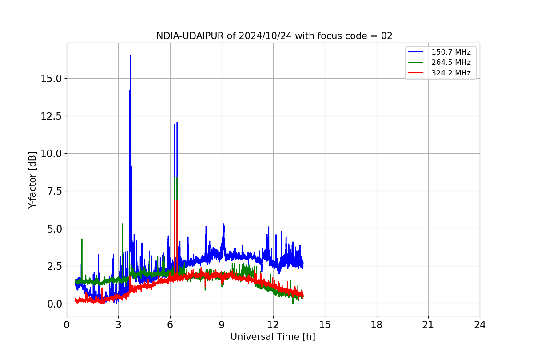Click the x-axis tick label 15
This screenshot has height=355, width=533.
click(x=325, y=325)
